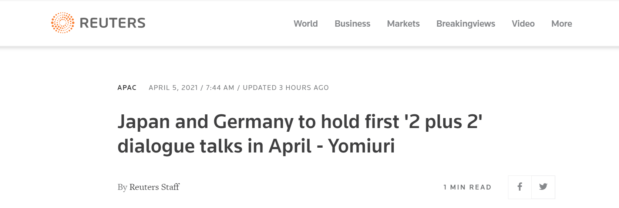The height and width of the screenshot is (208, 619).
Task: Open the Reuters Staff author link
Action: point(154,187)
